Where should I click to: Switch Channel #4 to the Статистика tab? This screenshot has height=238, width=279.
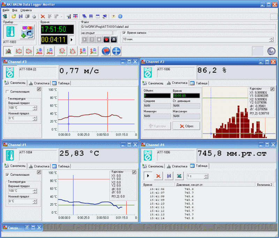click(177, 166)
